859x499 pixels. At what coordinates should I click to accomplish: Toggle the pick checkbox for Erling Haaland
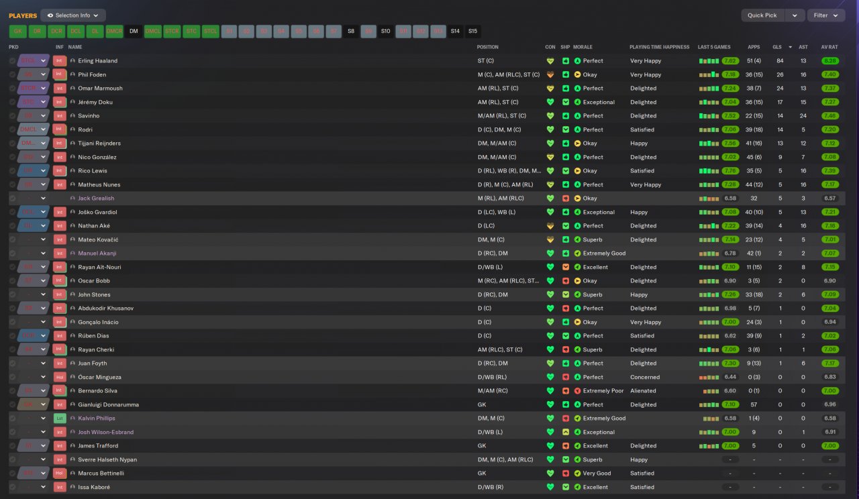pyautogui.click(x=12, y=61)
